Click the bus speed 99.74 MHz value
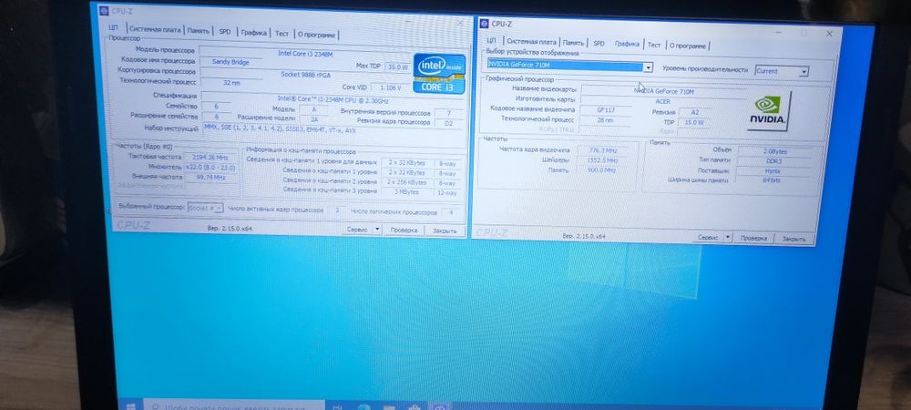Viewport: 911px width, 410px height. click(210, 178)
